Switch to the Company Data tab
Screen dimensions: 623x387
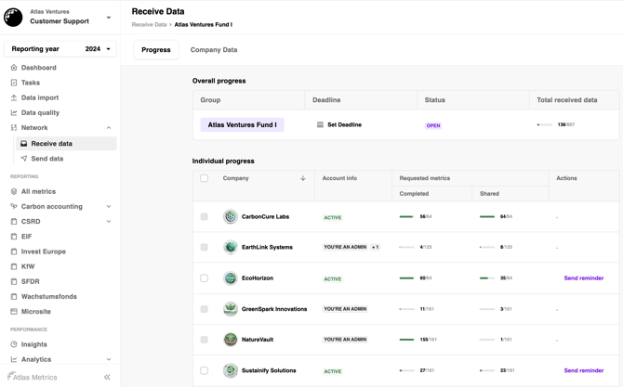[x=214, y=50]
